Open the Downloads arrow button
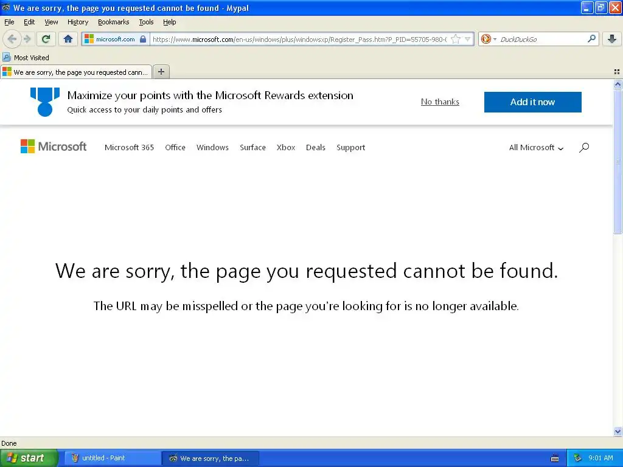The height and width of the screenshot is (467, 623). pyautogui.click(x=612, y=39)
